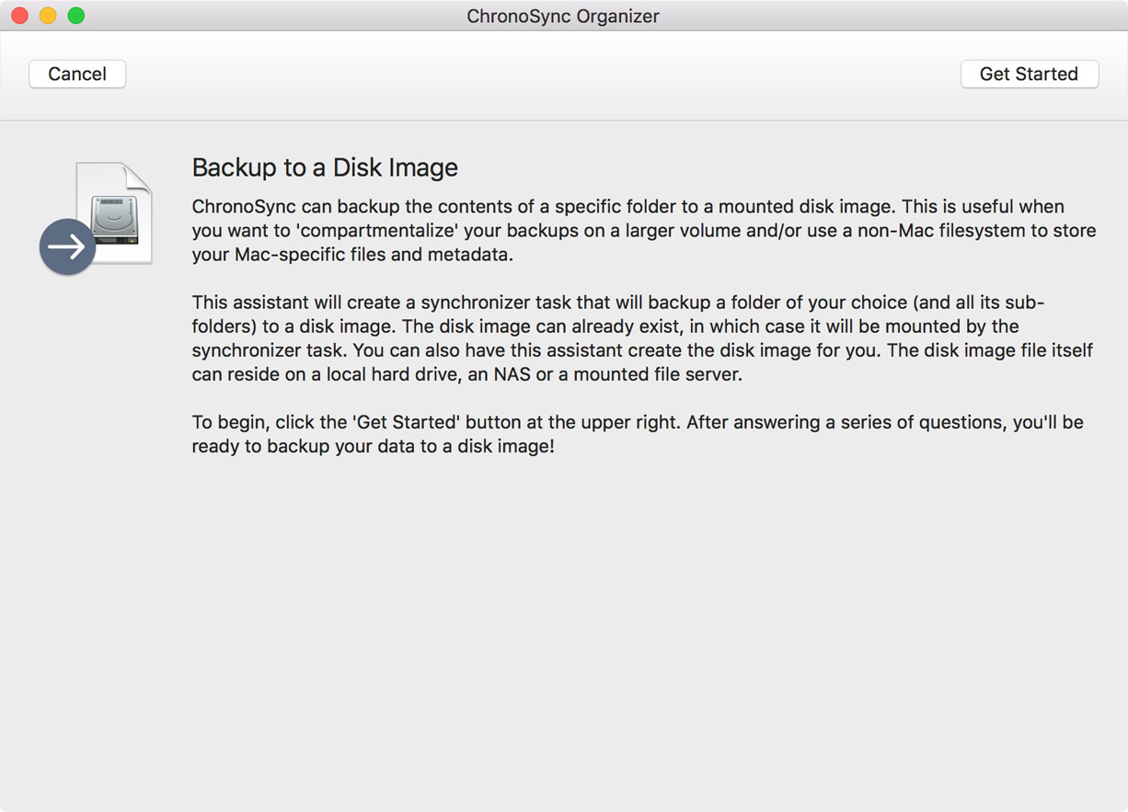1128x812 pixels.
Task: Click the paragraph beginning 'ChronoSync can backup'
Action: point(643,231)
